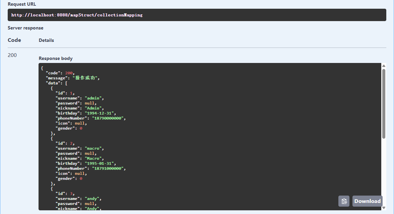Screen dimensions: 394x214
Task: Click the Download button
Action: 367,201
